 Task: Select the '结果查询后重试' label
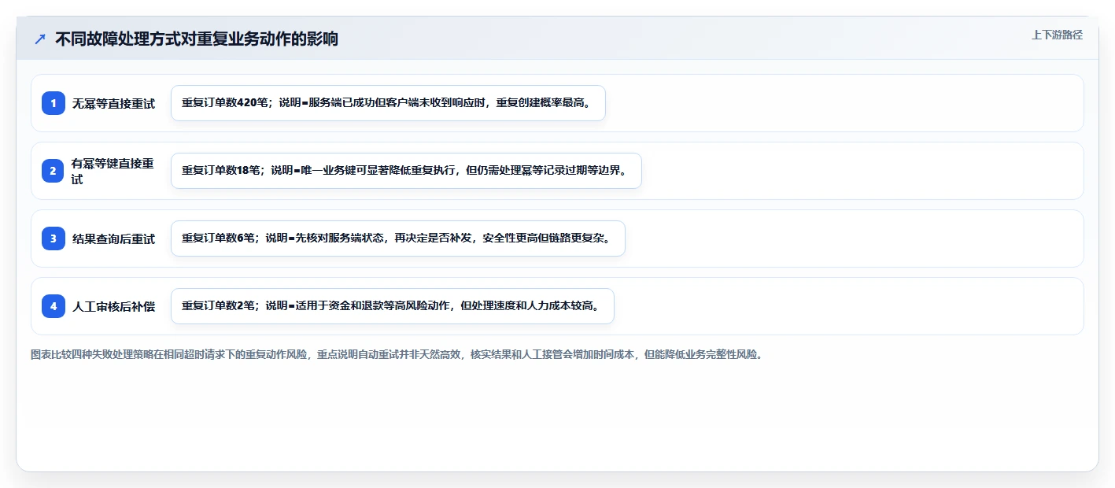coord(113,238)
